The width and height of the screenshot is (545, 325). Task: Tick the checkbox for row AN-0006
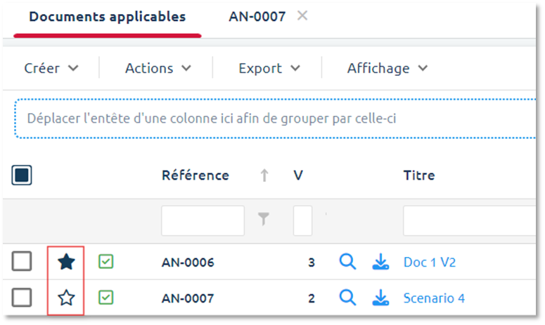(x=22, y=263)
